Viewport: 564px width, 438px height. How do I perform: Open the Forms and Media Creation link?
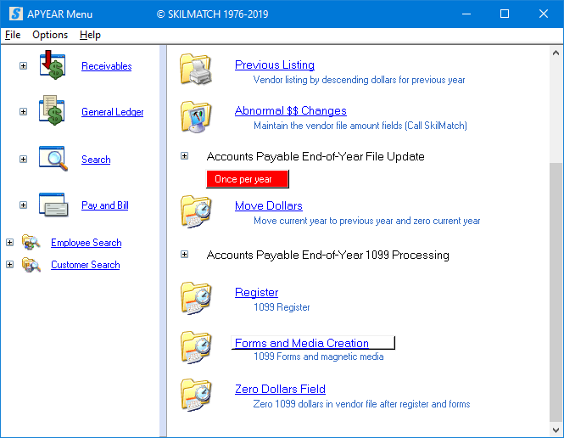301,343
